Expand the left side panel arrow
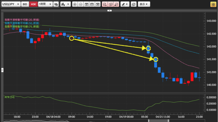Viewport: 218px width, 122px height. (x=2, y=70)
